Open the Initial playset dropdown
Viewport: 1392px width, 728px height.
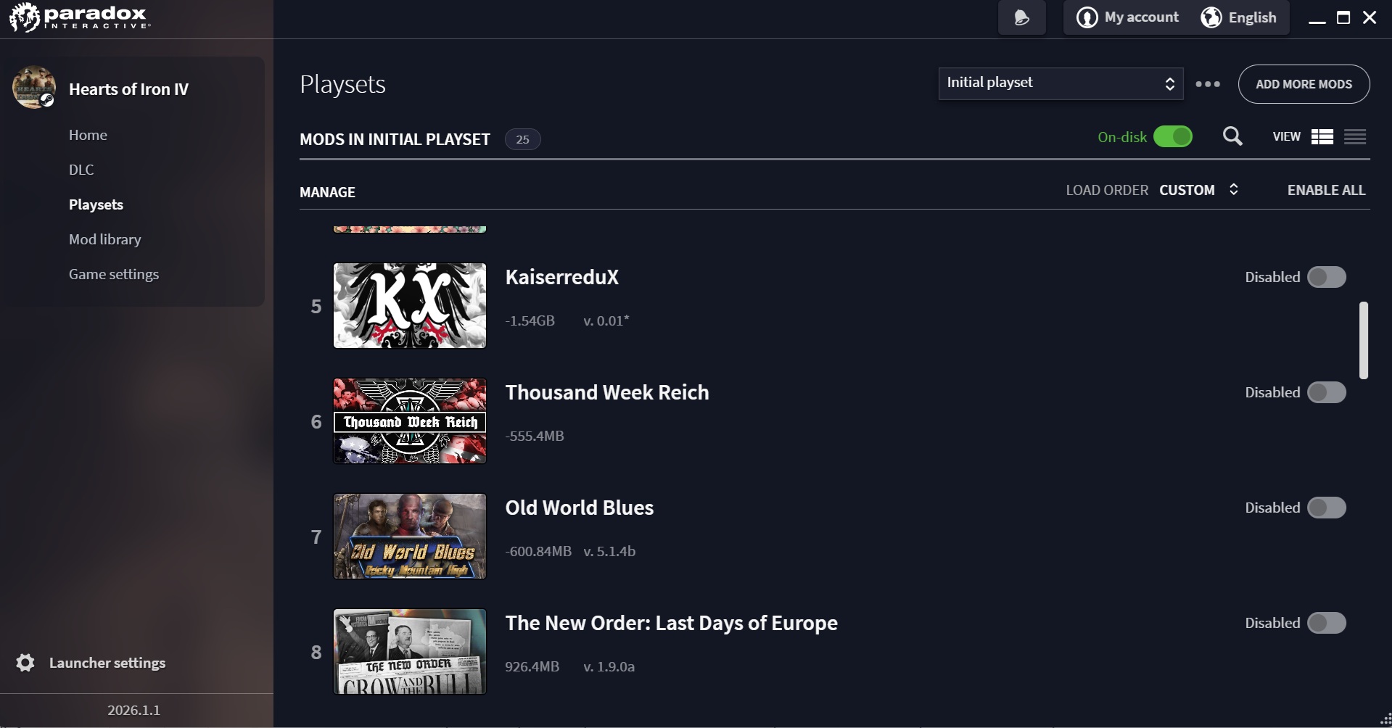1061,83
